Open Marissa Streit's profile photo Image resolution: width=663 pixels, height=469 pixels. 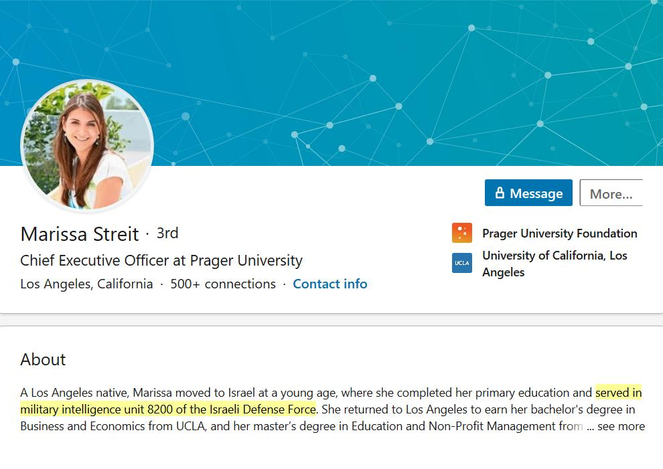[x=87, y=145]
